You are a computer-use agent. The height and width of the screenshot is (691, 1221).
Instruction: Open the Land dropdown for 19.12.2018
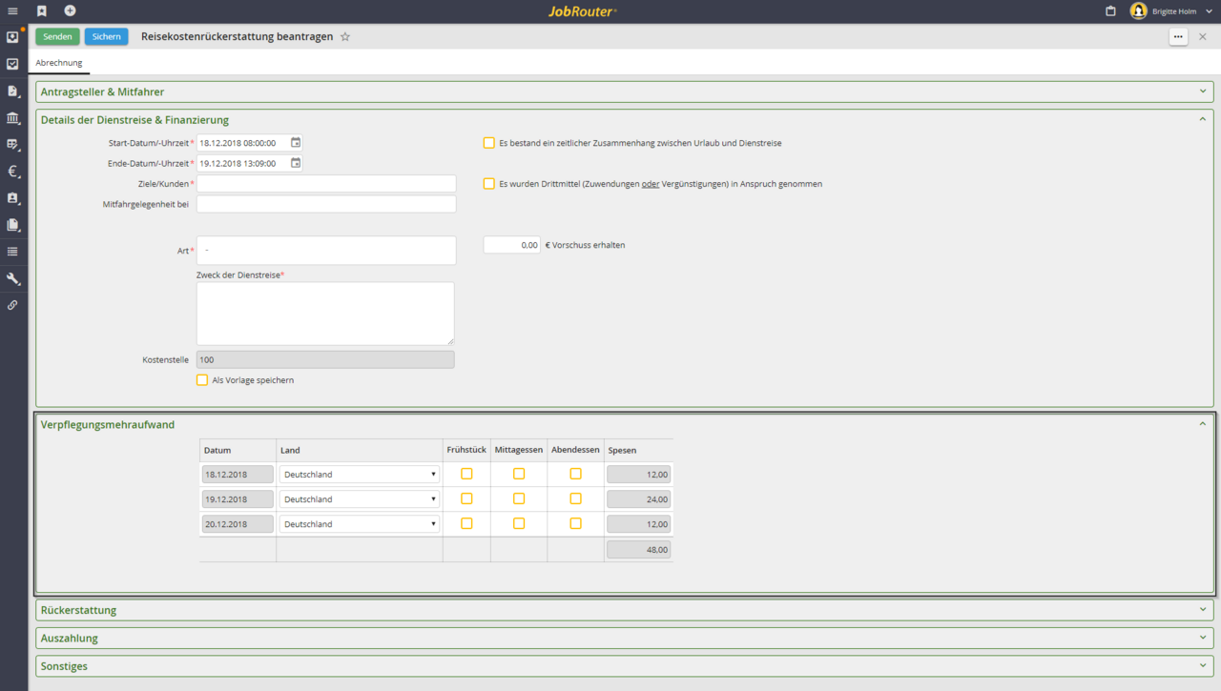pyautogui.click(x=360, y=499)
